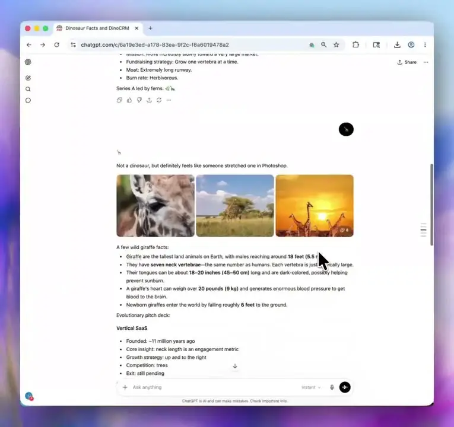This screenshot has width=454, height=427.
Task: Open search chats in sidebar
Action: 28,89
